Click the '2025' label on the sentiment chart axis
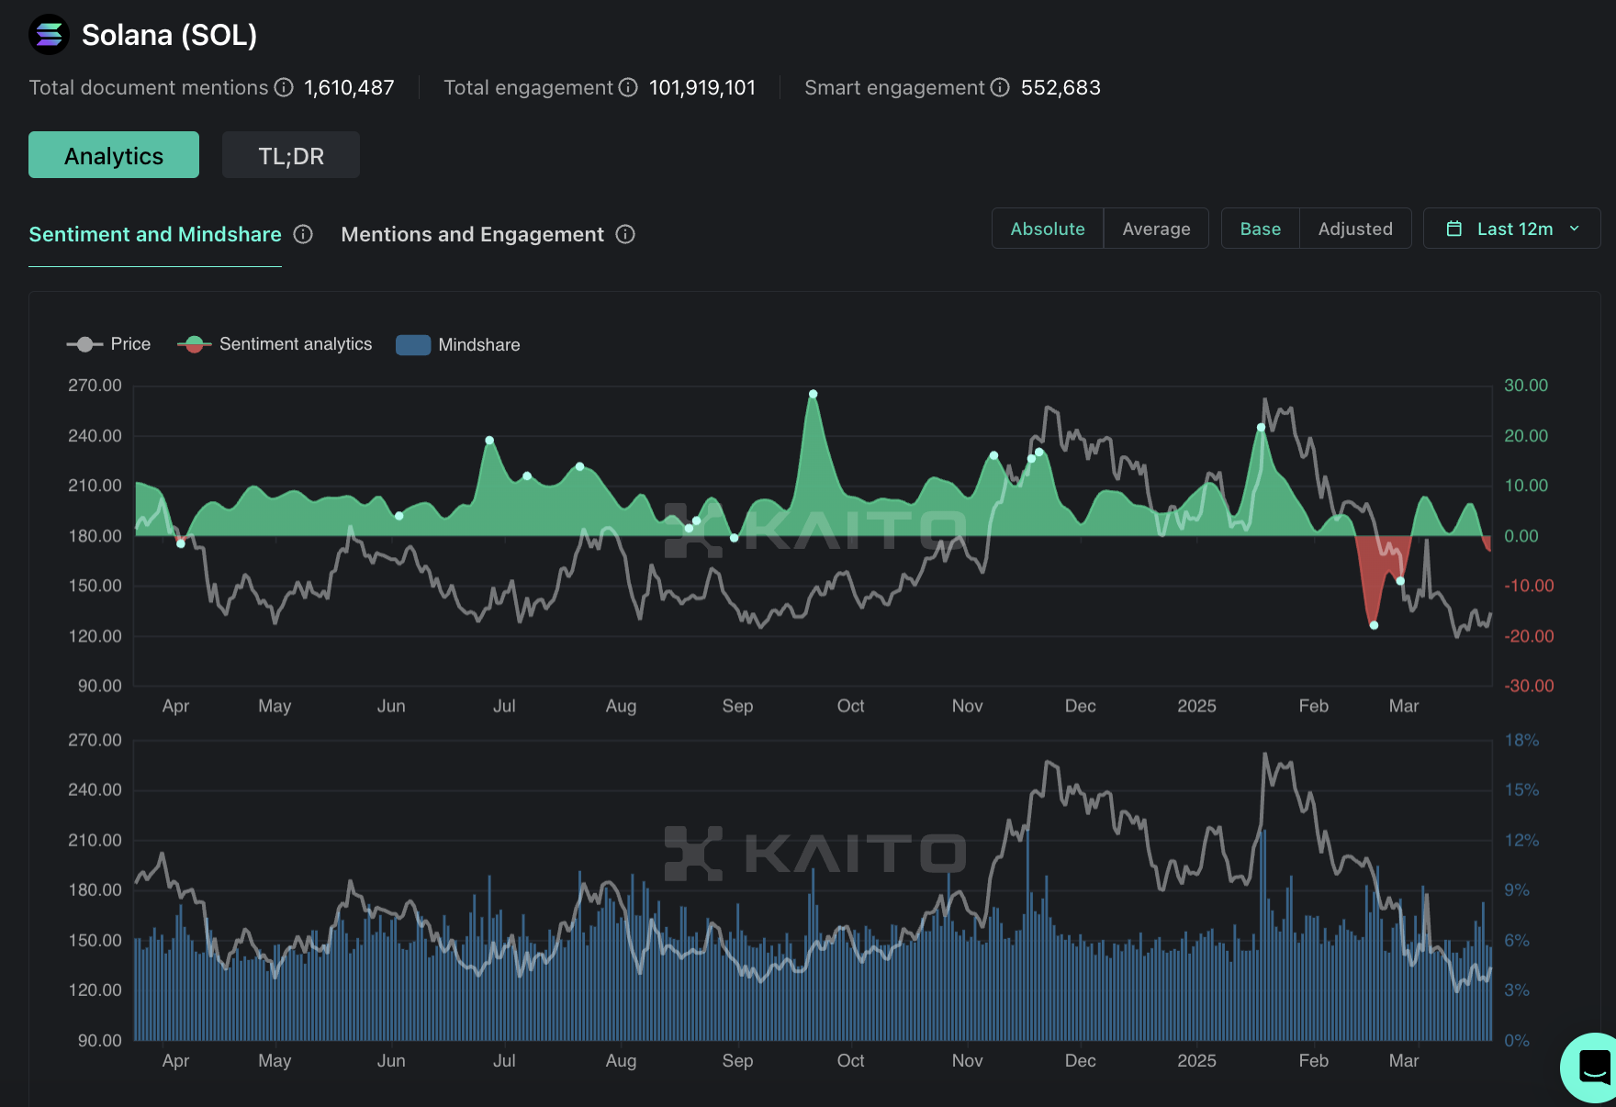Image resolution: width=1616 pixels, height=1107 pixels. tap(1196, 706)
